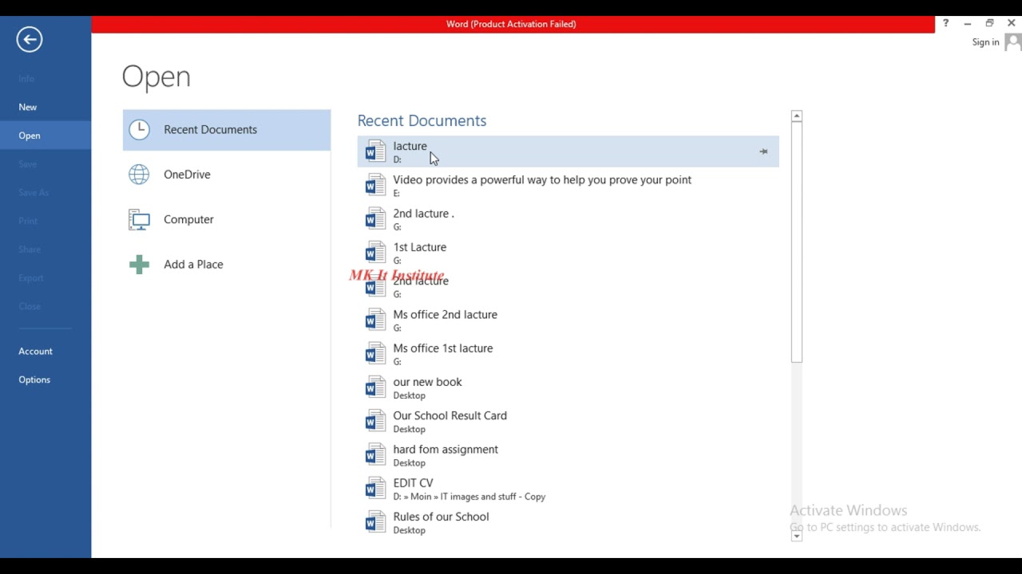The width and height of the screenshot is (1022, 574).
Task: Choose the Recent Documents place
Action: point(227,130)
